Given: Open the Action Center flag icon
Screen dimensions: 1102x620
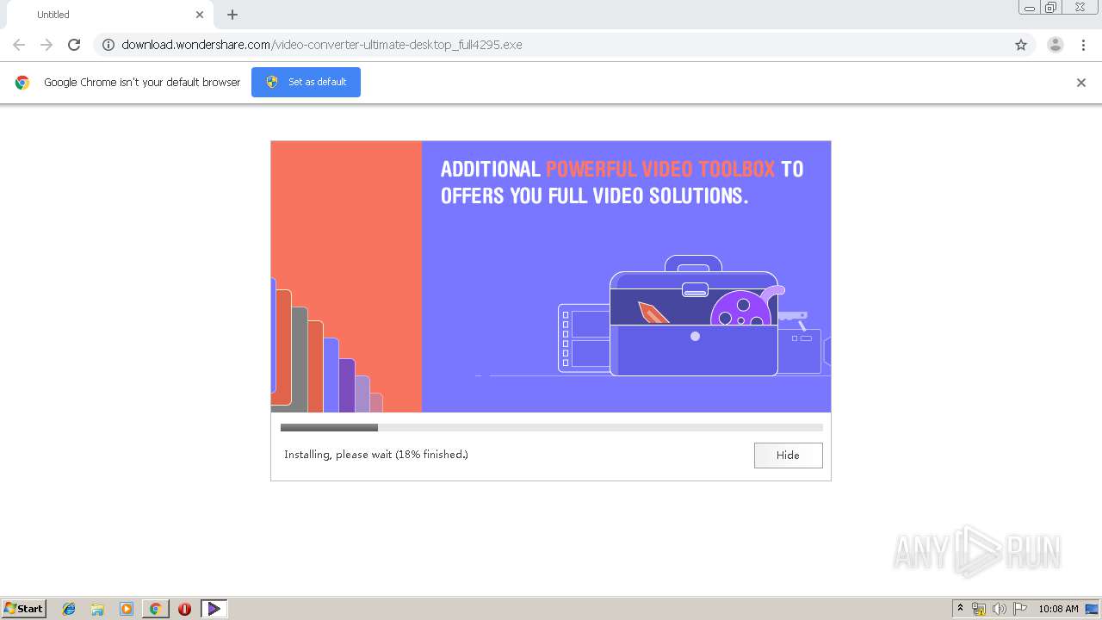Looking at the screenshot, I should (1020, 609).
